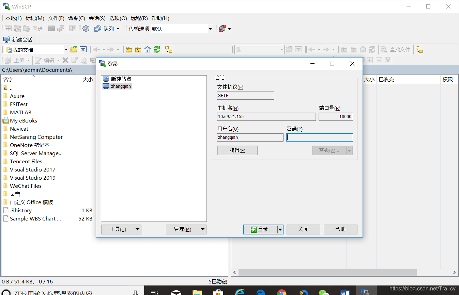Open Preferences via the gear icon

[86, 29]
